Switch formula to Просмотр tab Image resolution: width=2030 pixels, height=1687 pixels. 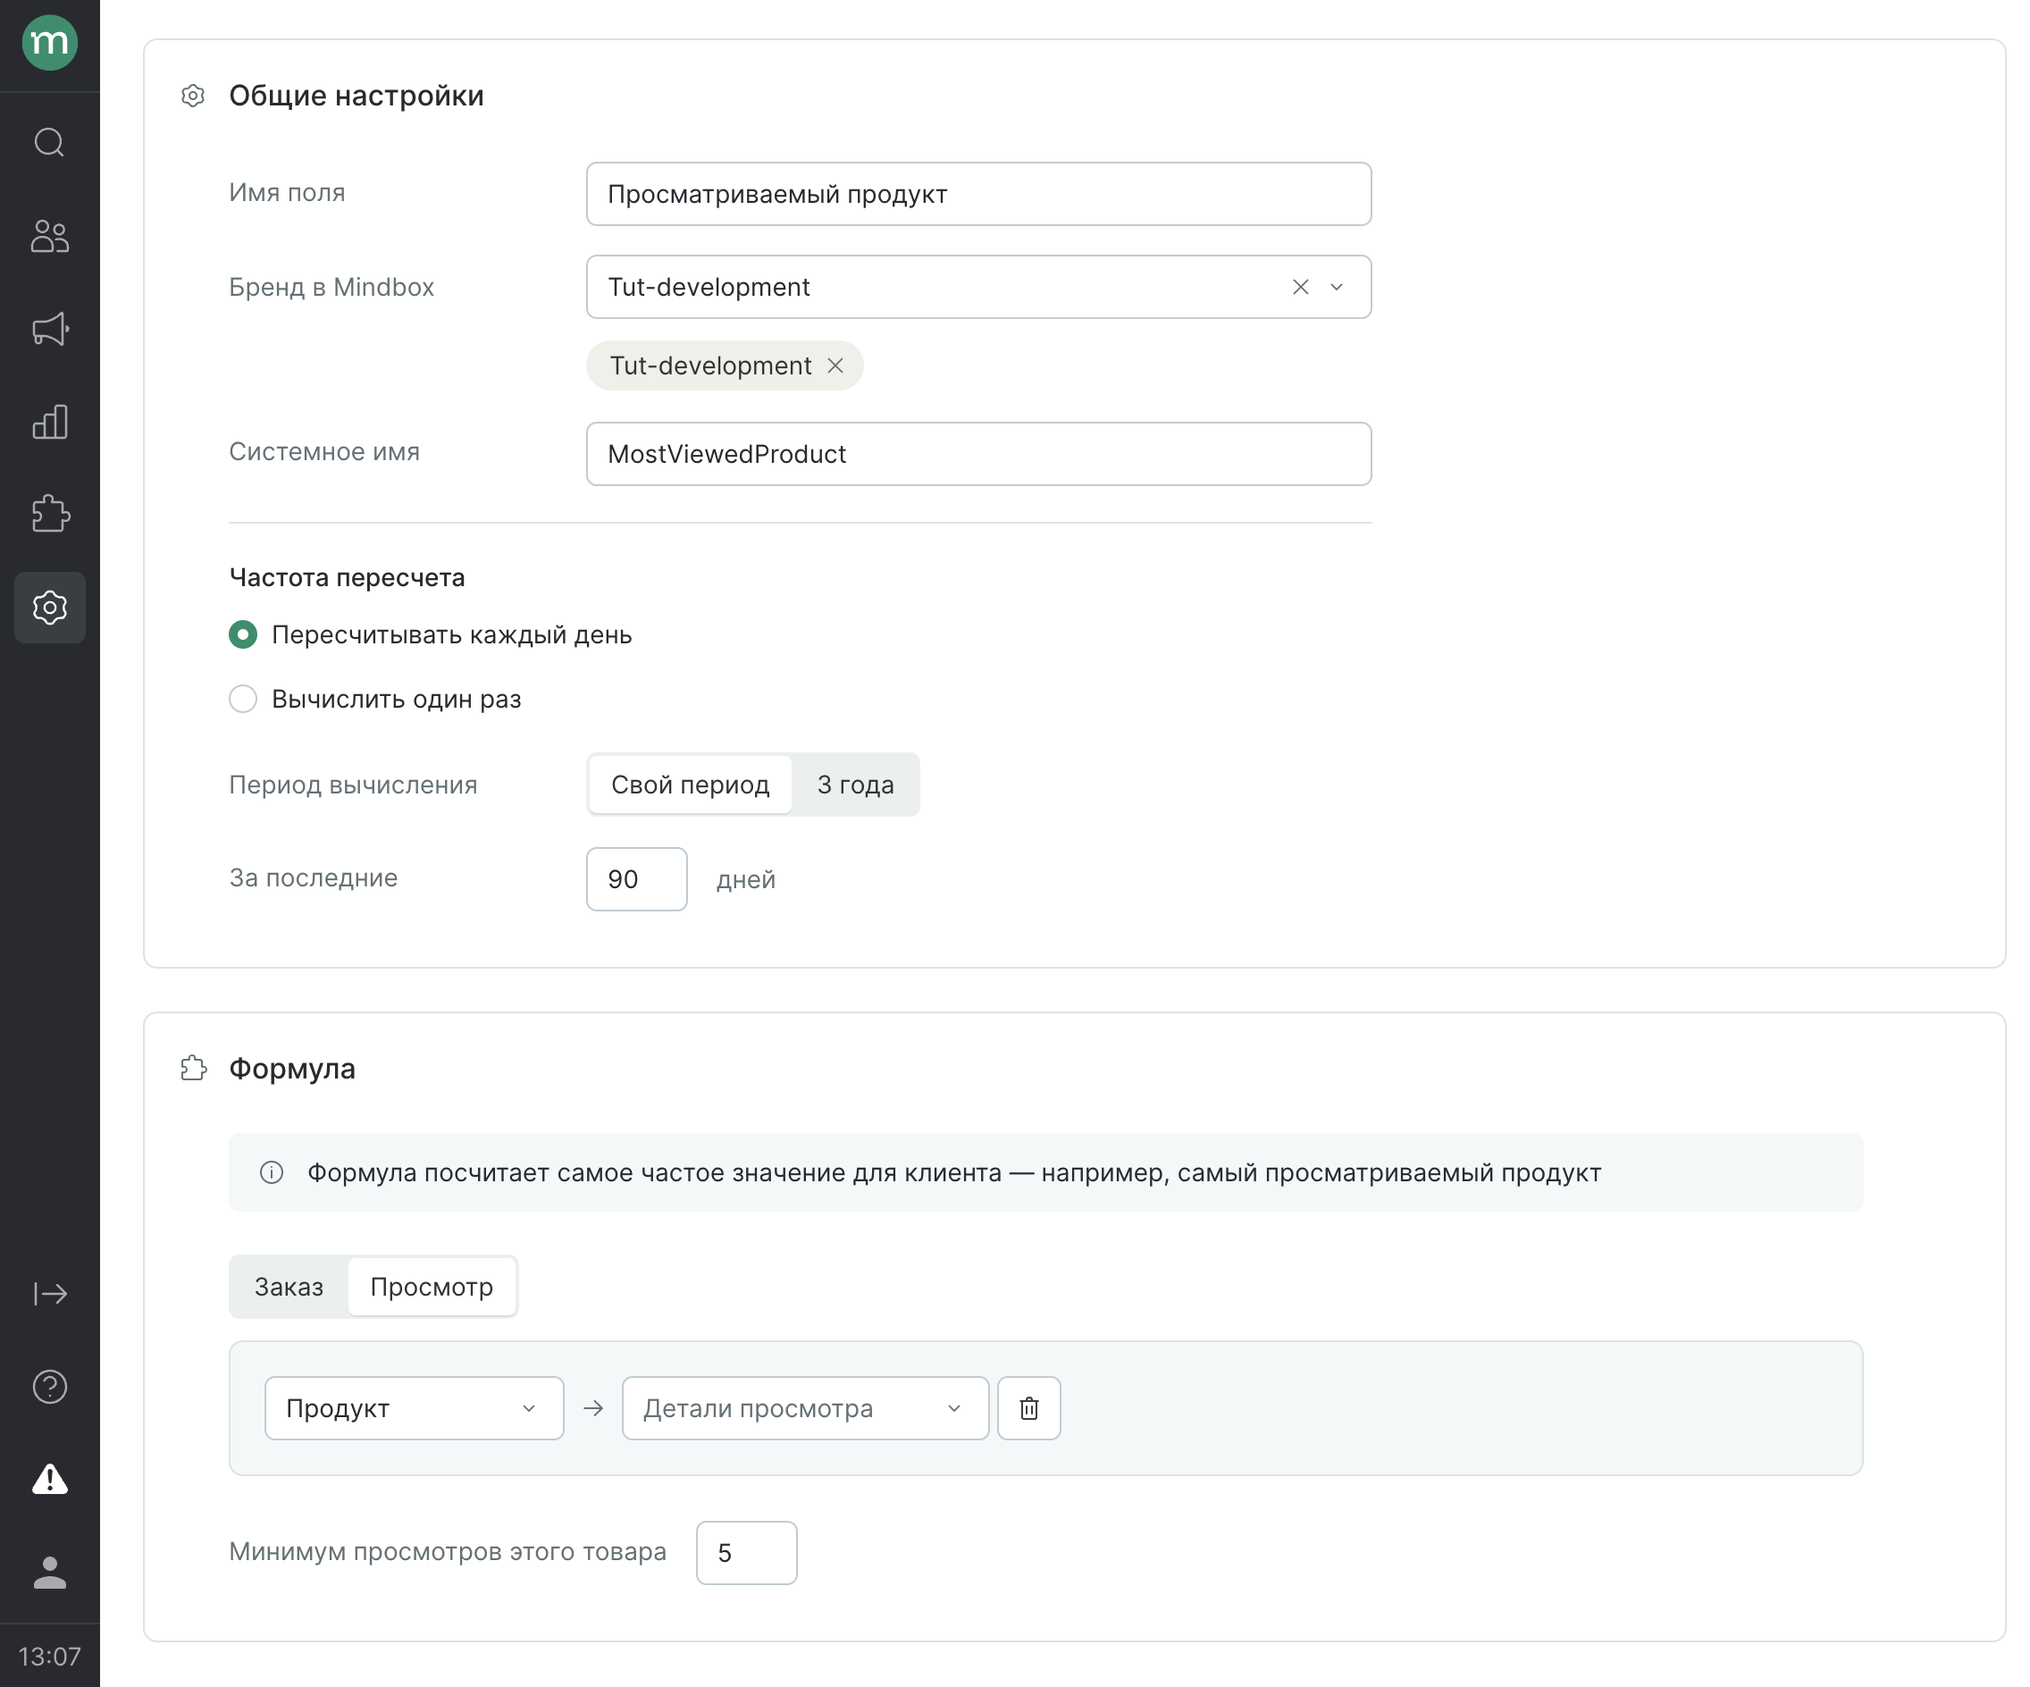pyautogui.click(x=432, y=1287)
